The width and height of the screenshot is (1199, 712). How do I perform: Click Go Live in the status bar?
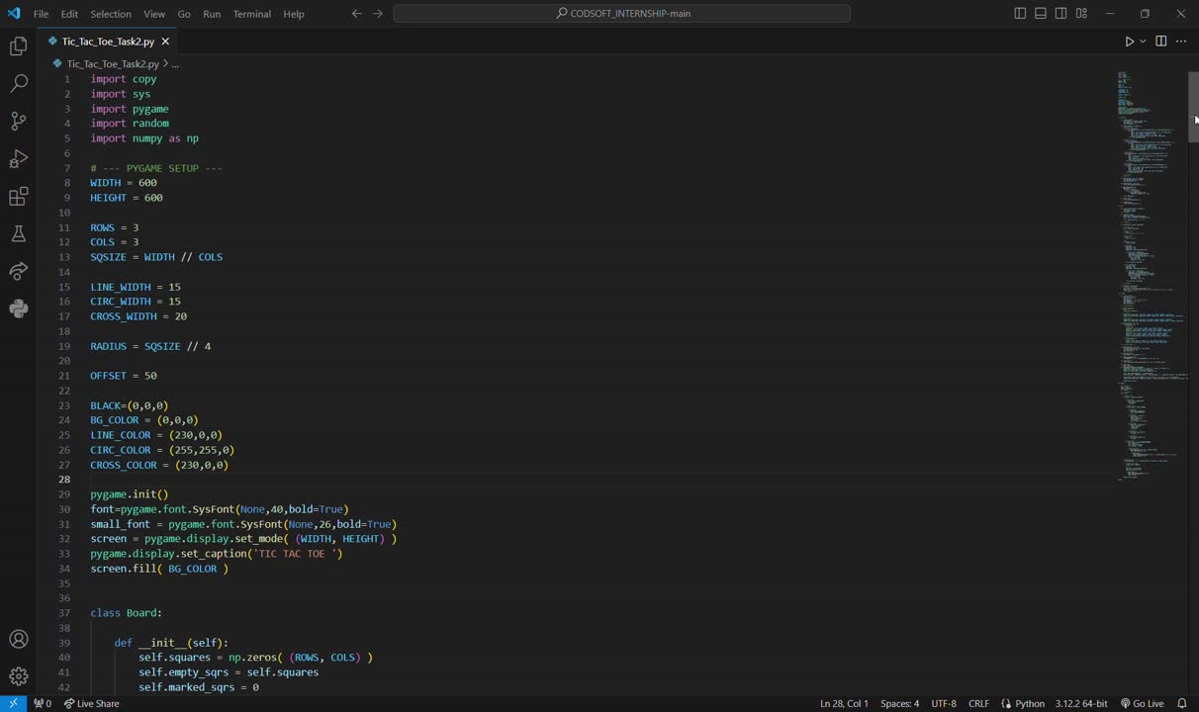(x=1142, y=703)
